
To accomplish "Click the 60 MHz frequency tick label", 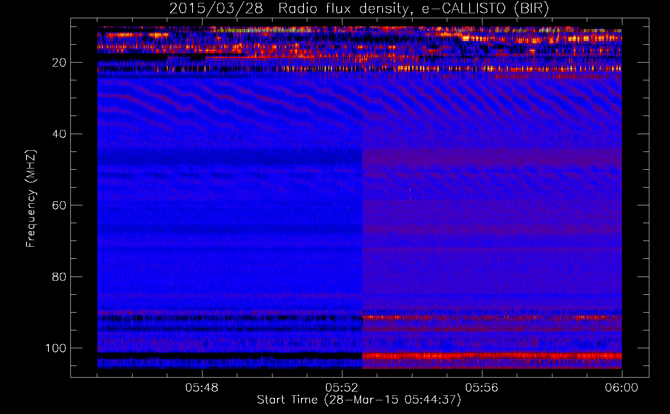I will point(59,205).
